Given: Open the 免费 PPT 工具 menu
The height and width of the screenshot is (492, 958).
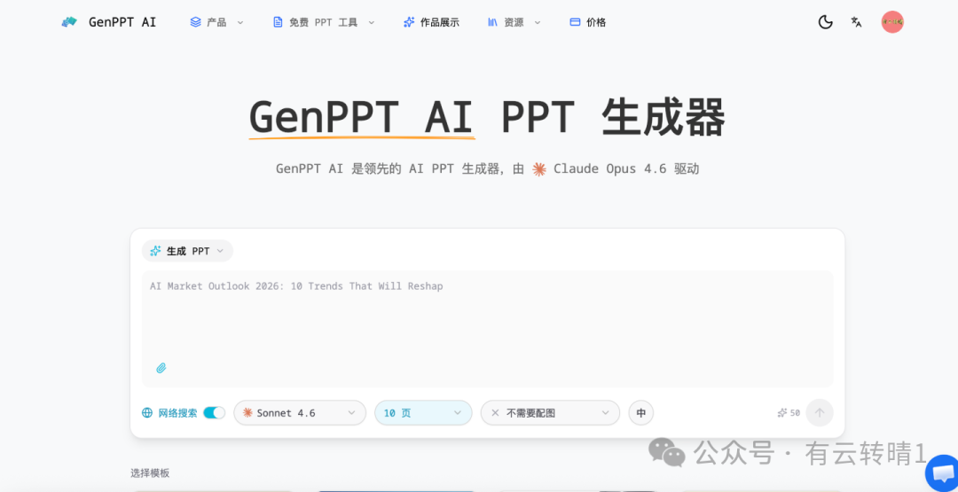Looking at the screenshot, I should [324, 22].
